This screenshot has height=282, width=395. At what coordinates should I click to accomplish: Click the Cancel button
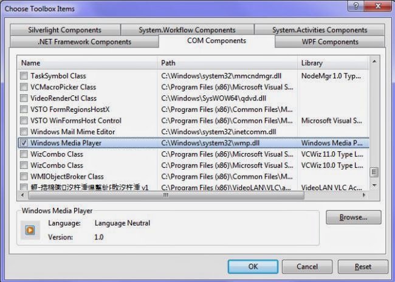pos(307,267)
